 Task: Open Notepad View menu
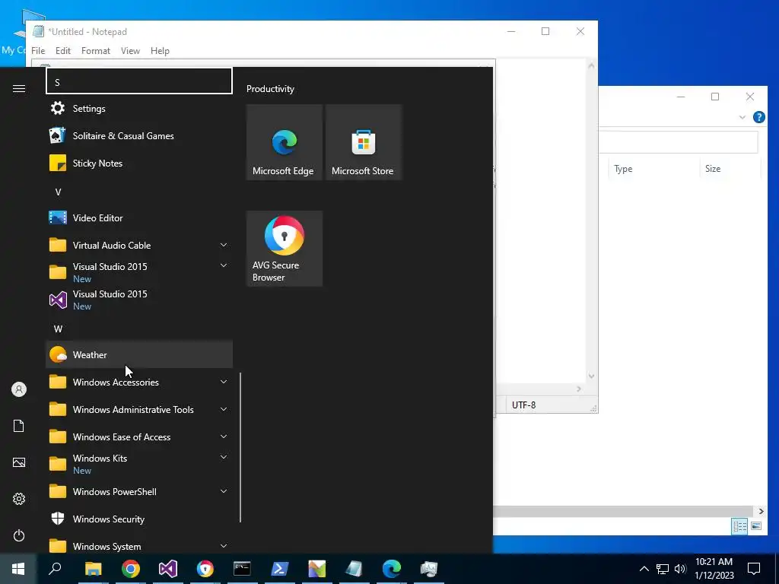coord(130,51)
